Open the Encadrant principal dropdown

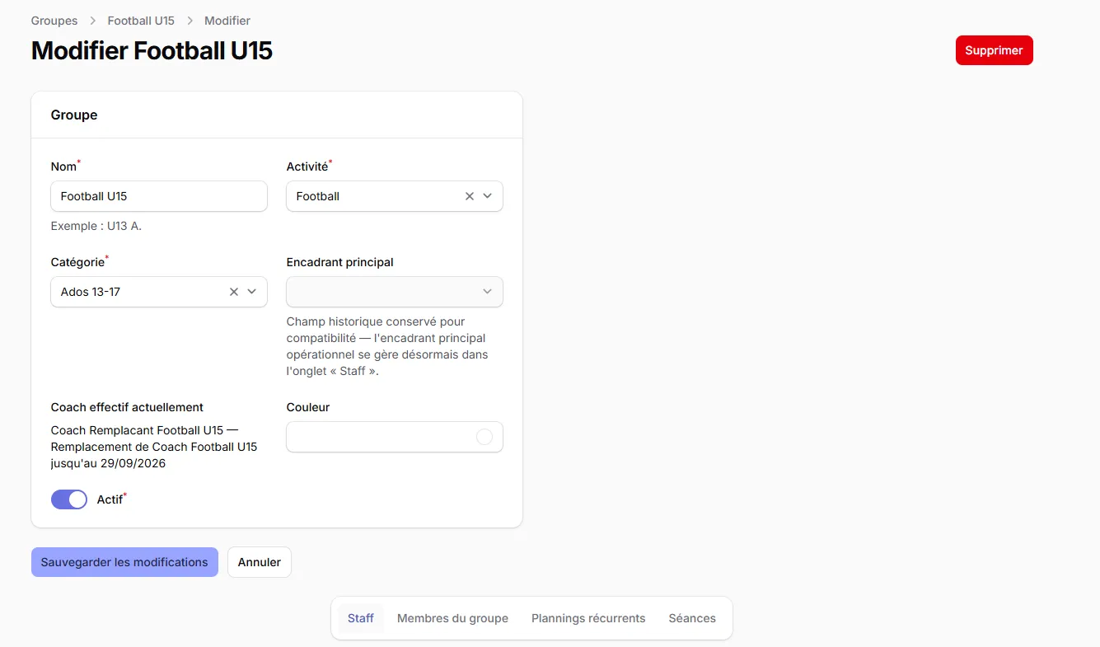click(395, 292)
